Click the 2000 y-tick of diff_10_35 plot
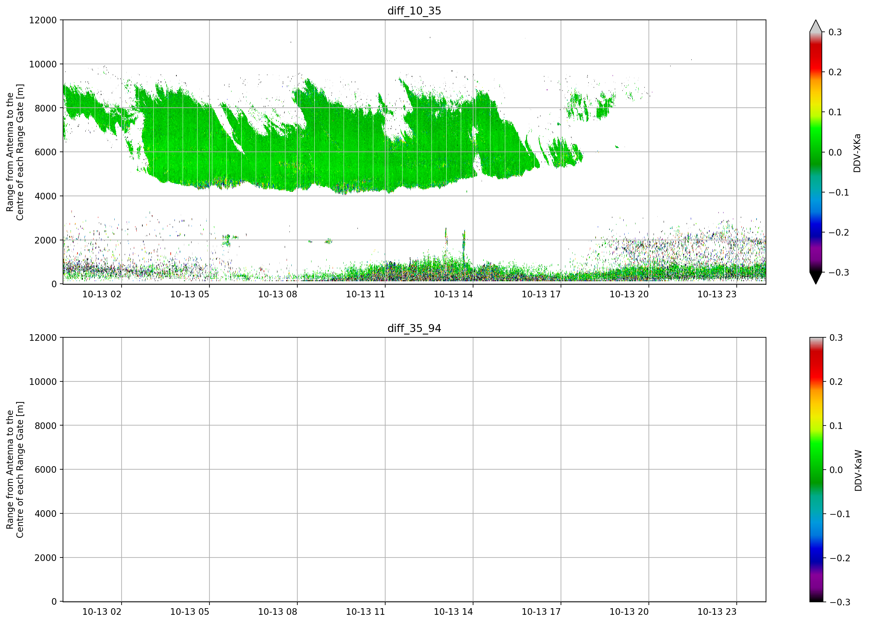The width and height of the screenshot is (869, 623). pyautogui.click(x=46, y=240)
